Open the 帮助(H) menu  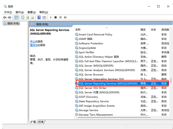[44, 12]
